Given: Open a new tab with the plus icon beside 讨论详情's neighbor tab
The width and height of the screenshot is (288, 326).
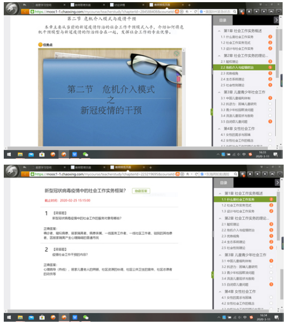Looking at the screenshot, I should tap(189, 5).
